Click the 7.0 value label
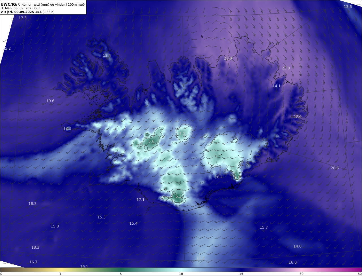Viewport: 362px width, 276px height. pos(182,133)
